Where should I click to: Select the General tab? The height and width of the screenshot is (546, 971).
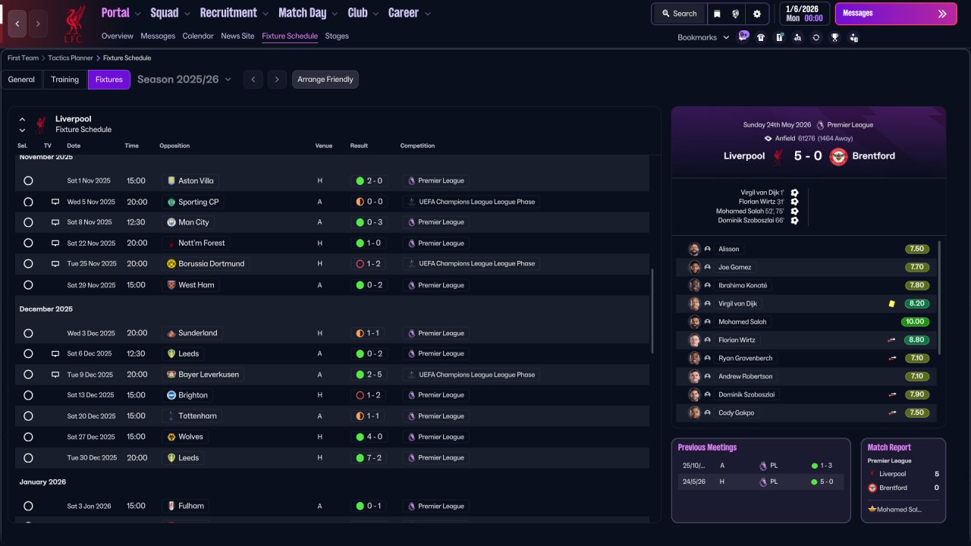(x=21, y=80)
